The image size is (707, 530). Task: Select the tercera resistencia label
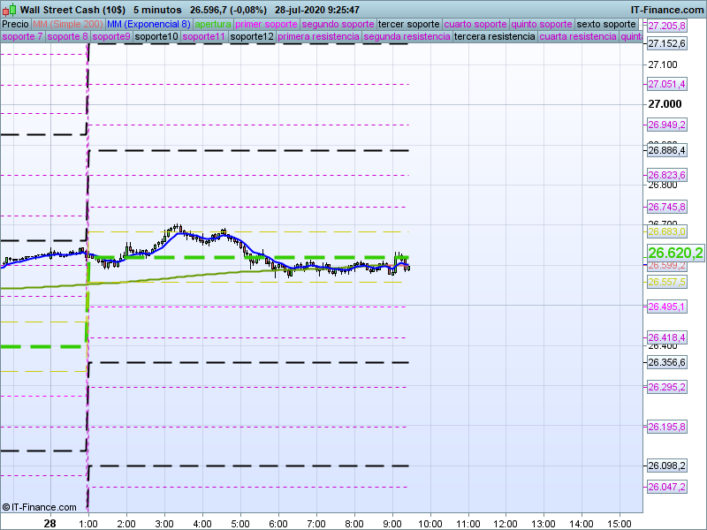(493, 37)
